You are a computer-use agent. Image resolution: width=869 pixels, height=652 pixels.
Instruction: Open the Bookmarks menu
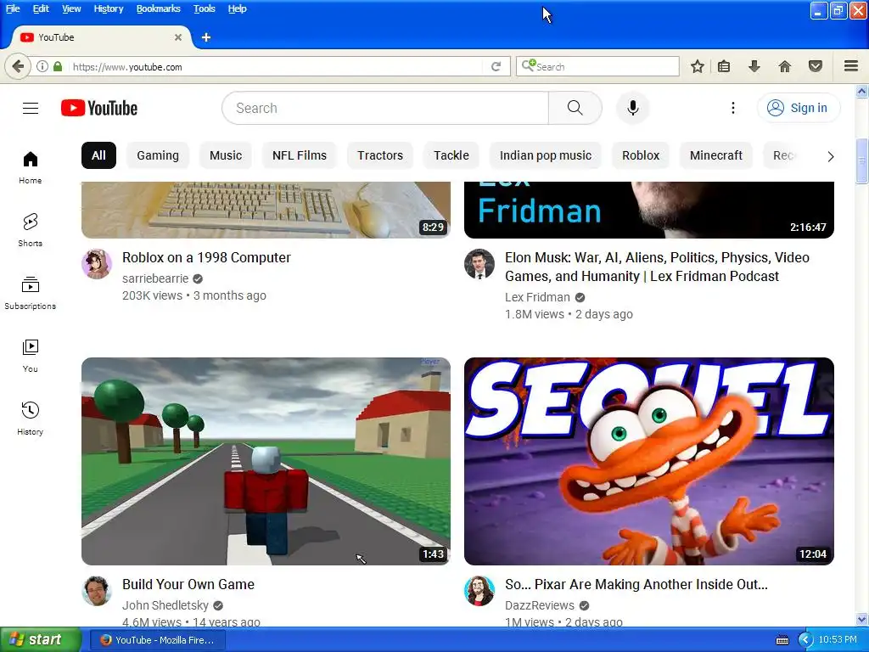tap(158, 8)
